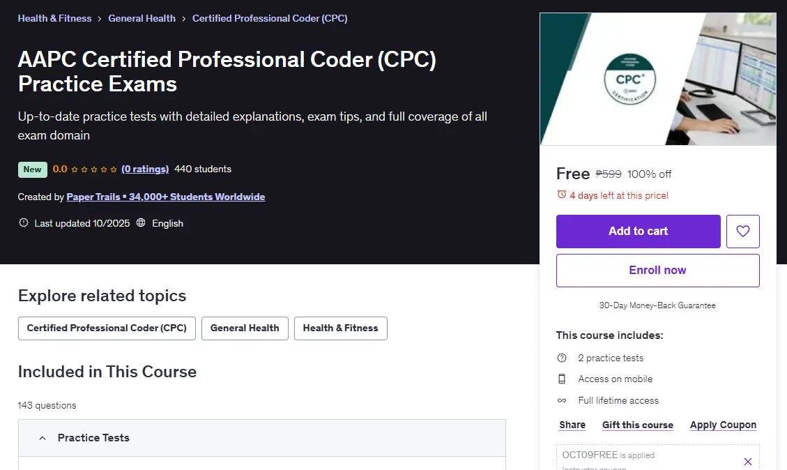Click '30-Day Money-Back Guarantee' text

point(657,305)
